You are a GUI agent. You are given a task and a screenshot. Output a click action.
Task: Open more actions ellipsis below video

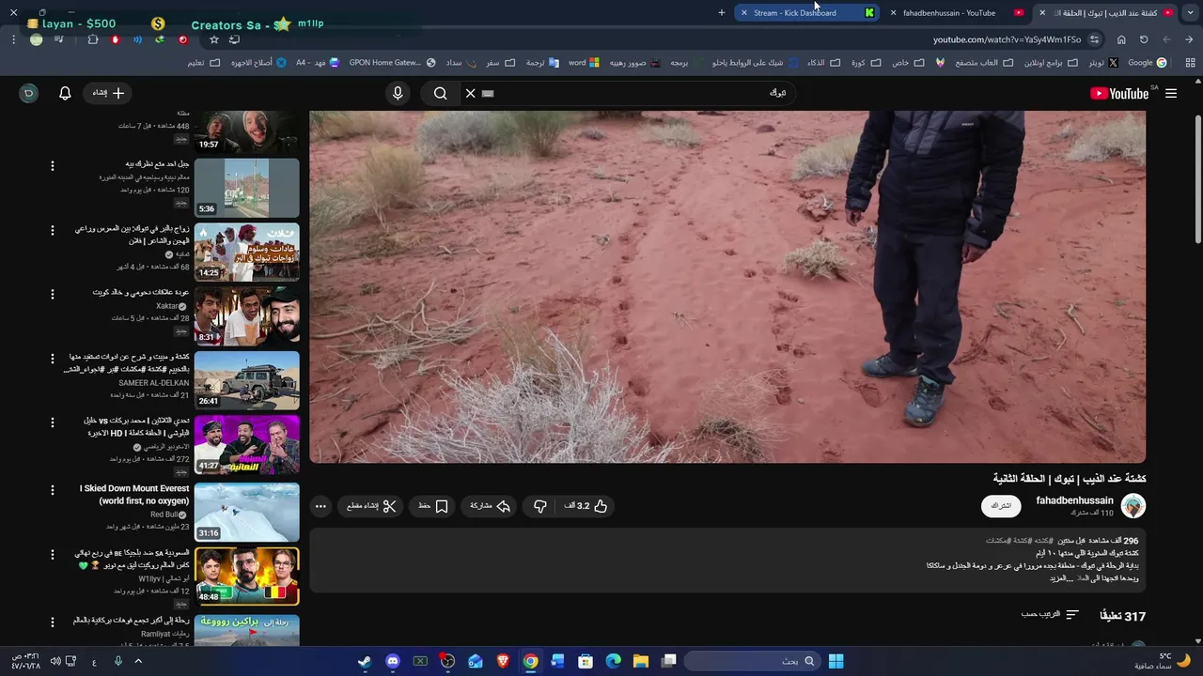coord(320,506)
